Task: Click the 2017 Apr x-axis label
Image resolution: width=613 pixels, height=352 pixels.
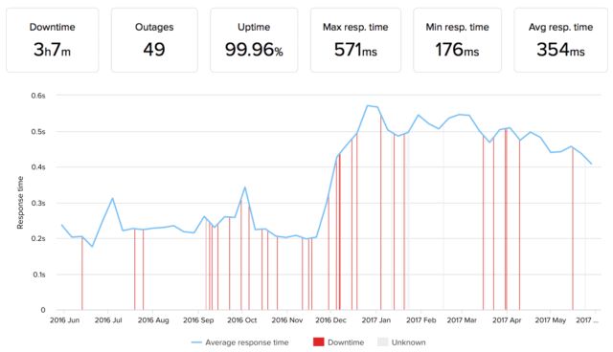Action: (507, 320)
